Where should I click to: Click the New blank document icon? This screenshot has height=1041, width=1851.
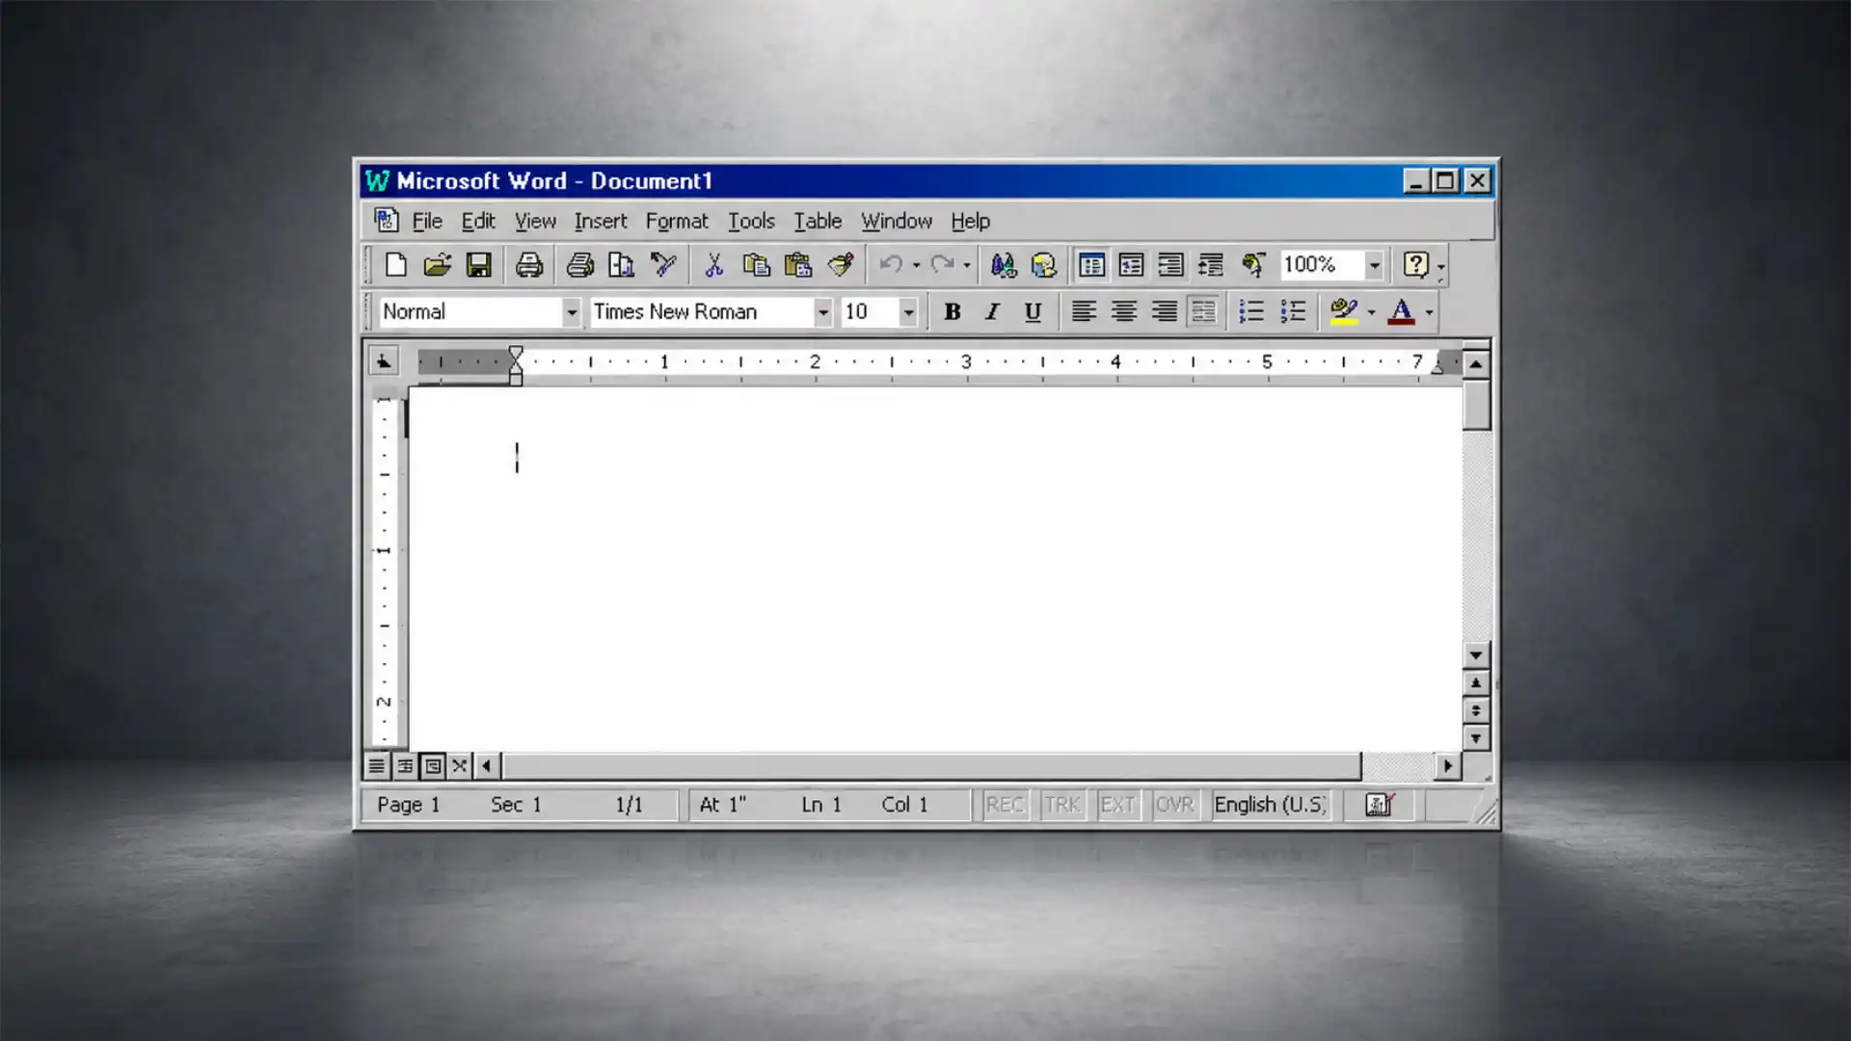(x=395, y=265)
